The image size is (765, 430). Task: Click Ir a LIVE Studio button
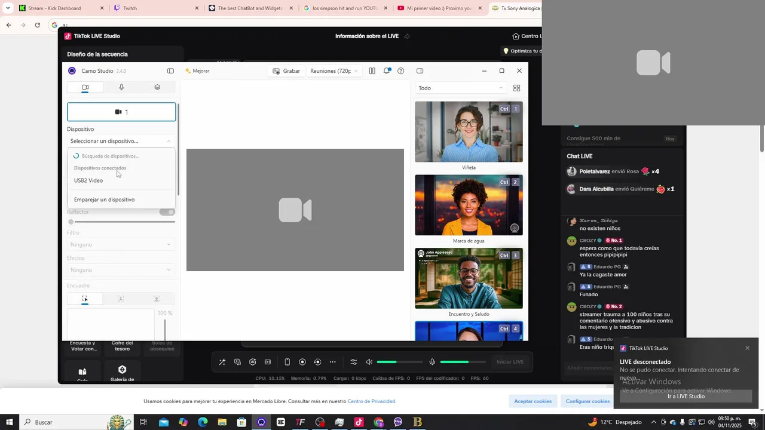point(686,397)
